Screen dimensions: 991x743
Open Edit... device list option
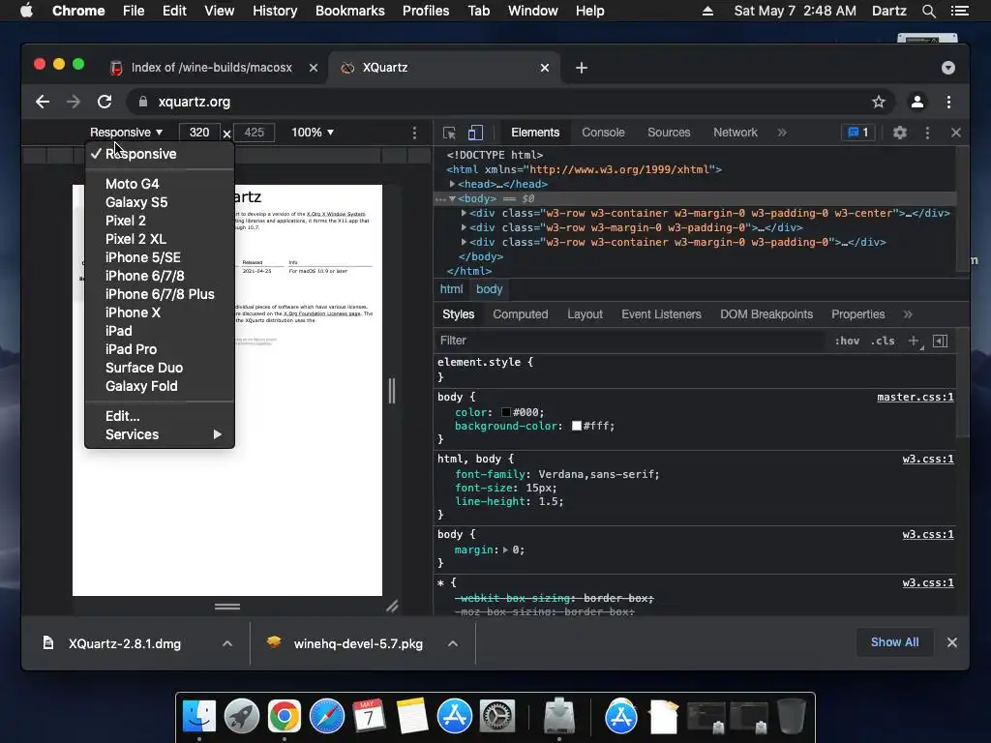coord(160,416)
